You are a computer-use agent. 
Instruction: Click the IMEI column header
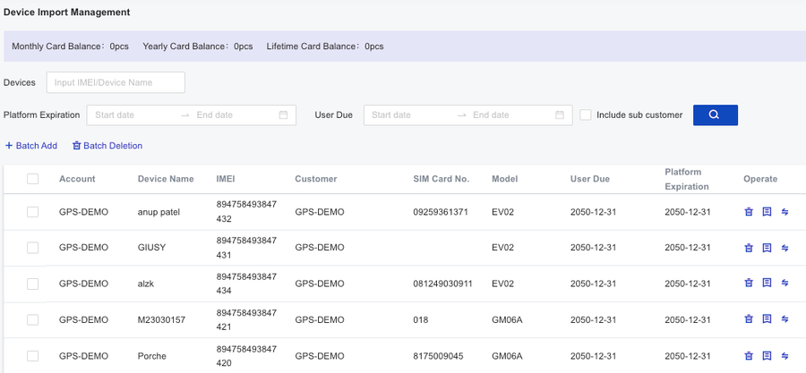[x=226, y=179]
